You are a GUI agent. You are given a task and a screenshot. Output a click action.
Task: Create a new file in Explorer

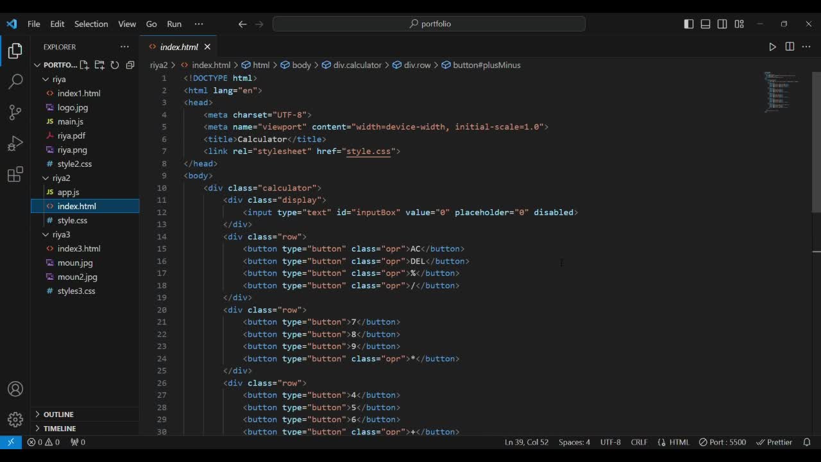pyautogui.click(x=84, y=65)
